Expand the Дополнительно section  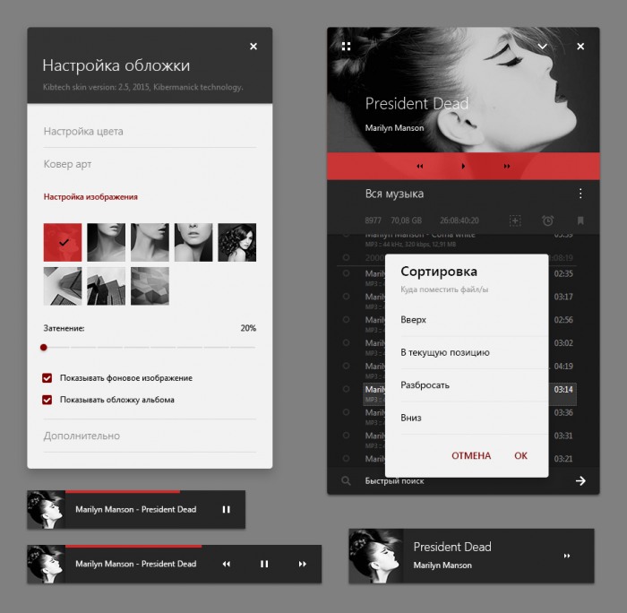[150, 436]
